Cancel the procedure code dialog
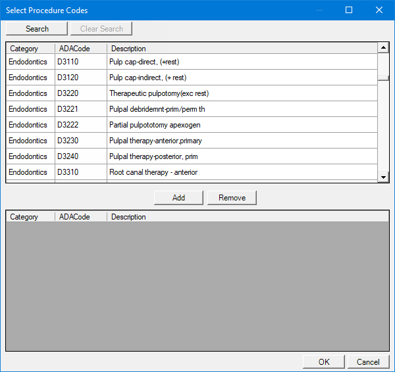The width and height of the screenshot is (395, 372). [368, 361]
